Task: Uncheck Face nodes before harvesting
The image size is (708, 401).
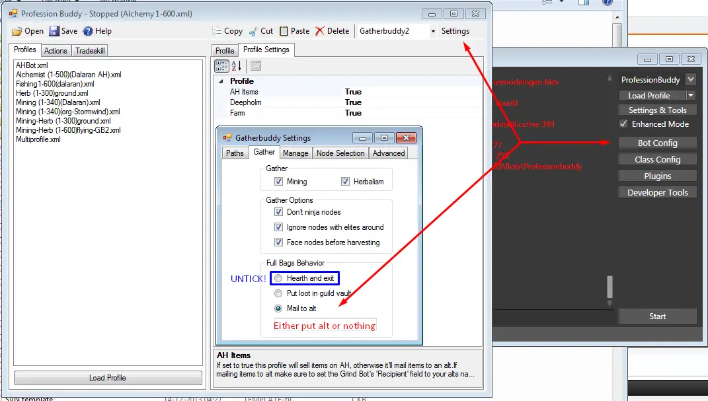Action: coord(278,242)
